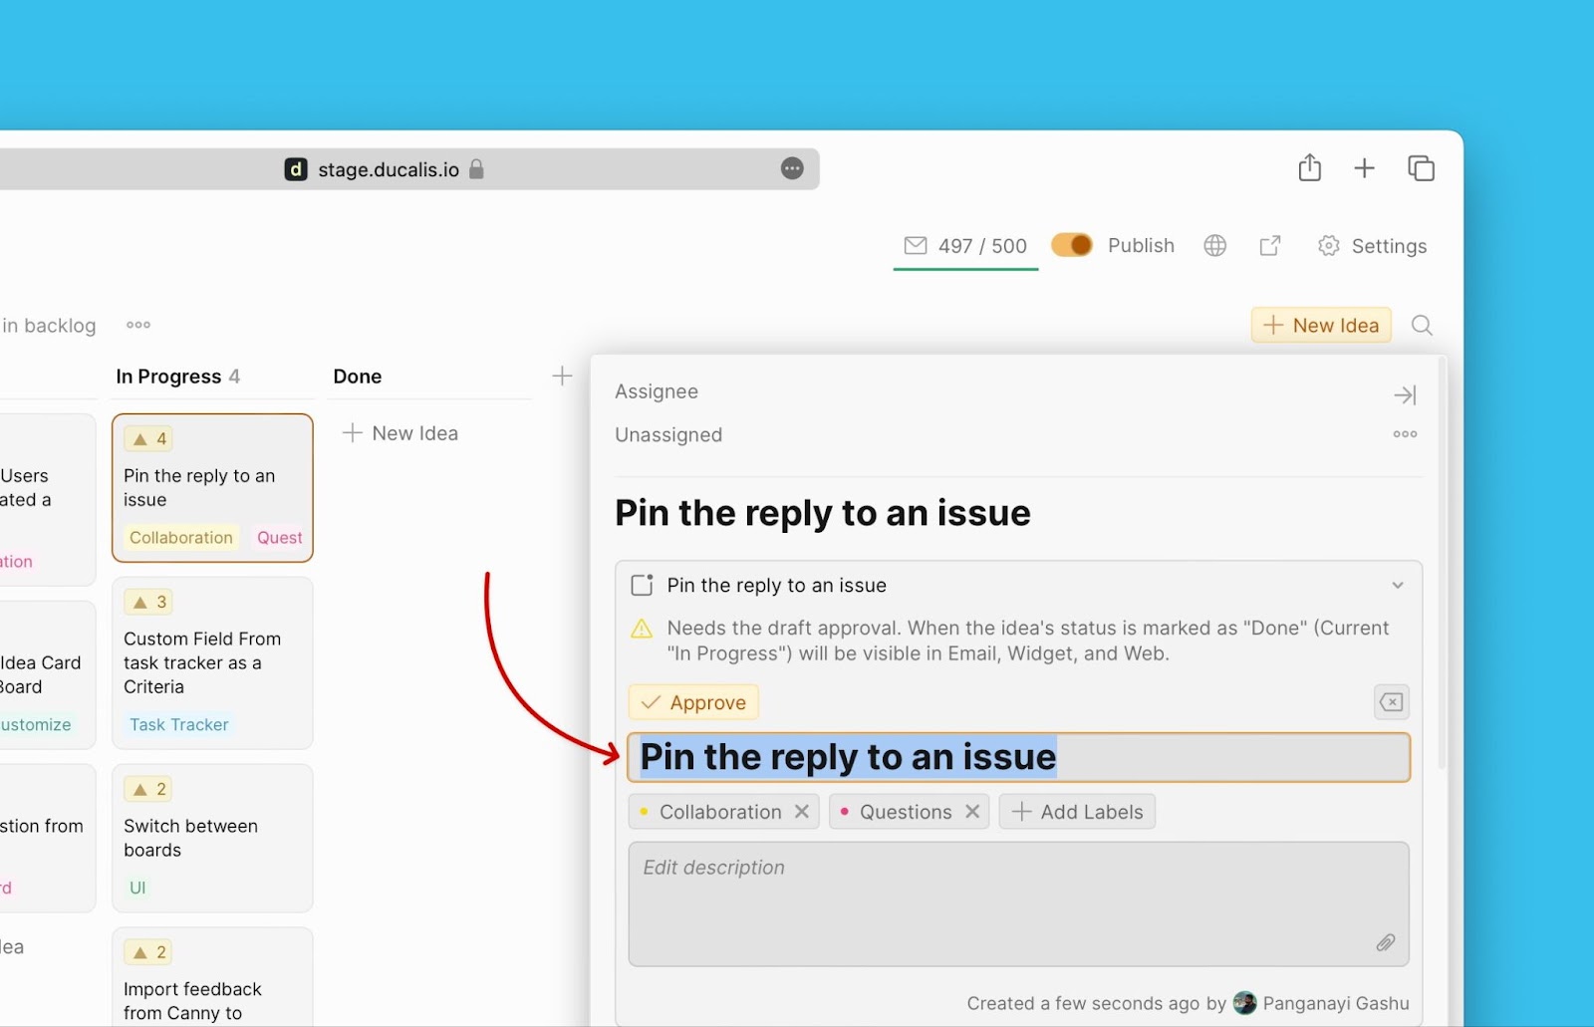Open the idea panel three-dot menu
The width and height of the screenshot is (1594, 1027).
click(1405, 434)
